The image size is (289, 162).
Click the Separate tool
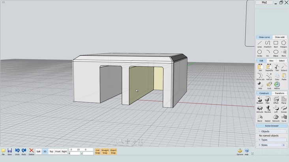tap(269, 68)
